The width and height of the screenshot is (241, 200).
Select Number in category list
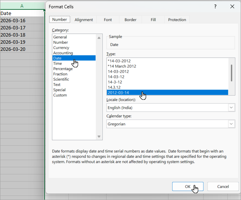tap(74, 42)
